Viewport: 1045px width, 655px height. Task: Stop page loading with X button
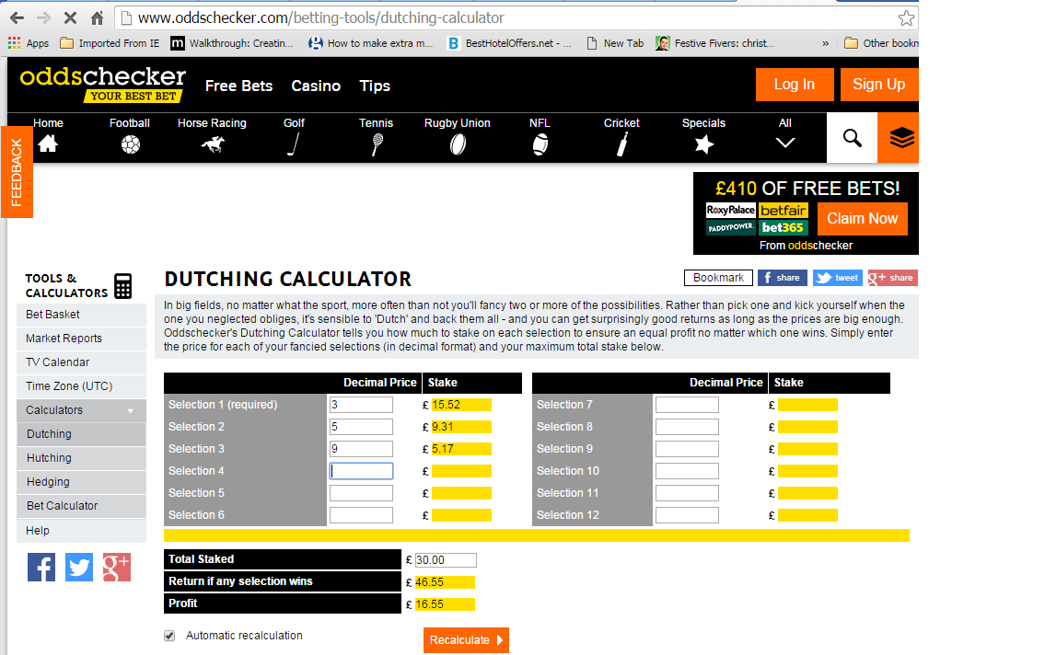tap(70, 18)
